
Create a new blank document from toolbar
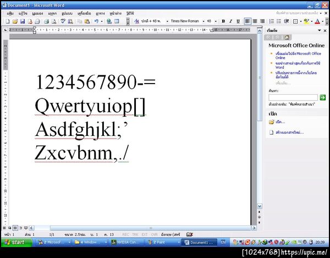pyautogui.click(x=8, y=21)
